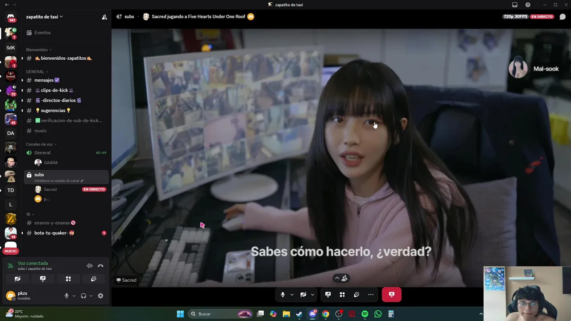
Task: Open output device options arrow in user panel
Action: pyautogui.click(x=91, y=296)
